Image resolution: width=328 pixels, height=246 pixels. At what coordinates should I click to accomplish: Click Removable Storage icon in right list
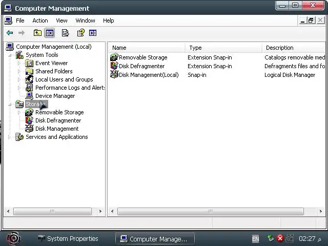114,57
